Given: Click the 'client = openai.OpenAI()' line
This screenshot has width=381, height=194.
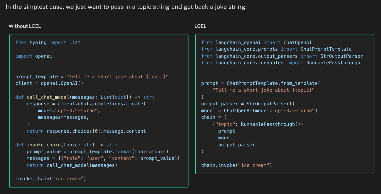Looking at the screenshot, I should click(x=49, y=83).
